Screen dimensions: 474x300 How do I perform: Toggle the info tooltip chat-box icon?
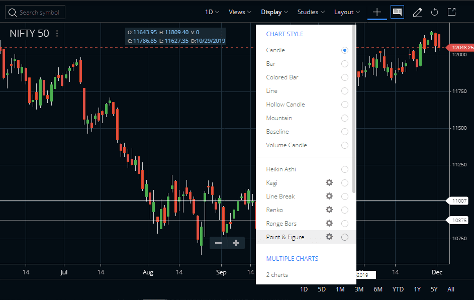397,12
